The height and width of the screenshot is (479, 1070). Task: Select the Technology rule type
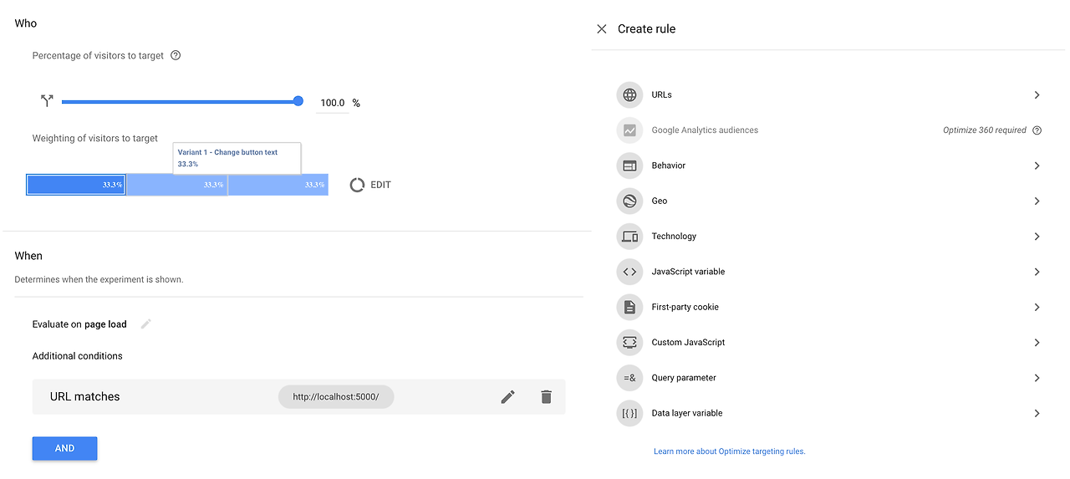[674, 237]
